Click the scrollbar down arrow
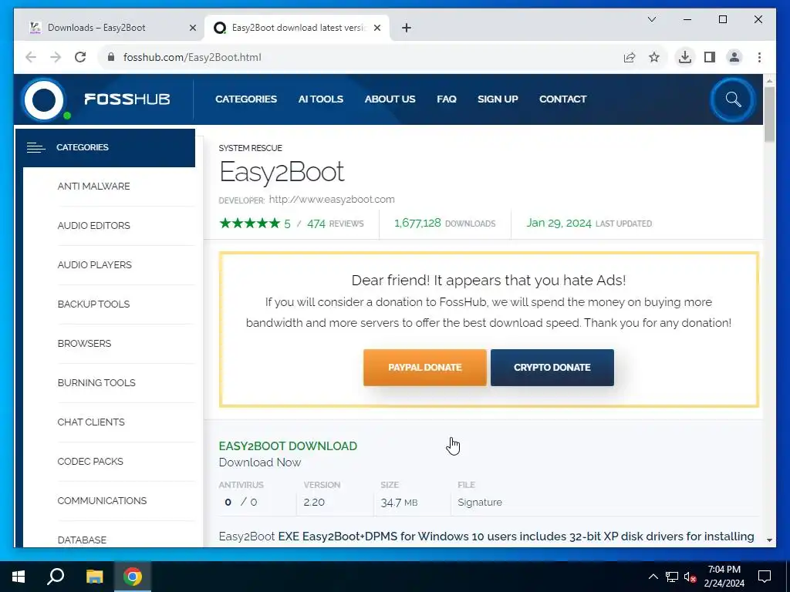Viewport: 790px width, 592px height. pos(769,540)
